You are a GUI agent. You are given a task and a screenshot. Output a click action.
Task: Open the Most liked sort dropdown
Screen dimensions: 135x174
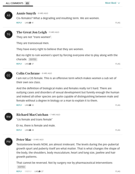tap(112, 3)
